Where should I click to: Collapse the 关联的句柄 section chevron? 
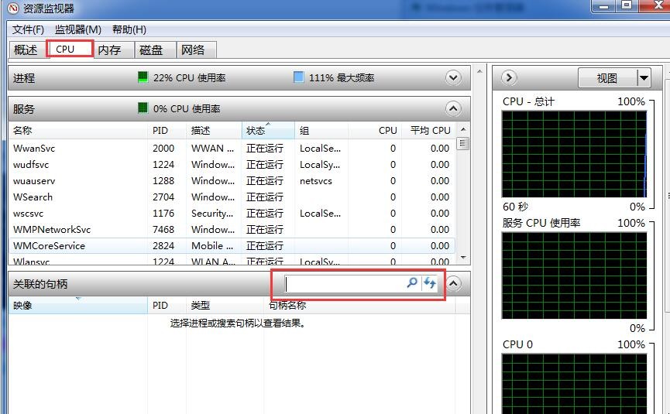[454, 283]
